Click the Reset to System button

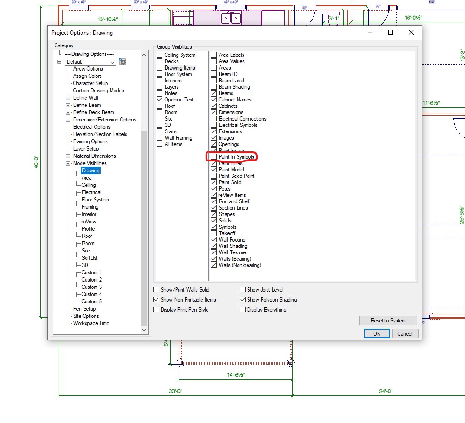click(x=388, y=320)
